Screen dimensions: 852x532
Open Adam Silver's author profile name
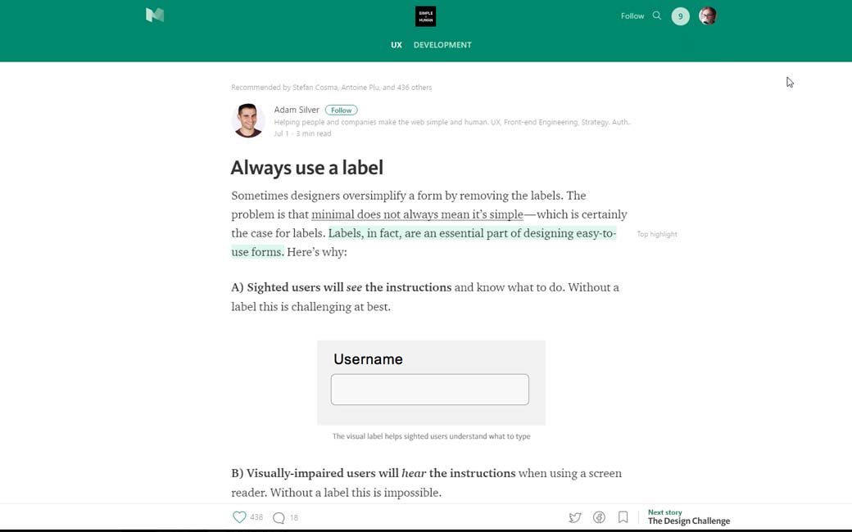297,110
